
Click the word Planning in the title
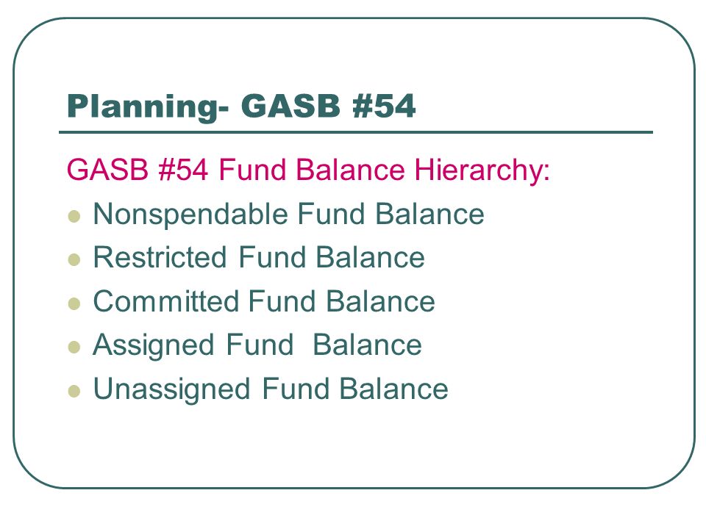[x=148, y=107]
